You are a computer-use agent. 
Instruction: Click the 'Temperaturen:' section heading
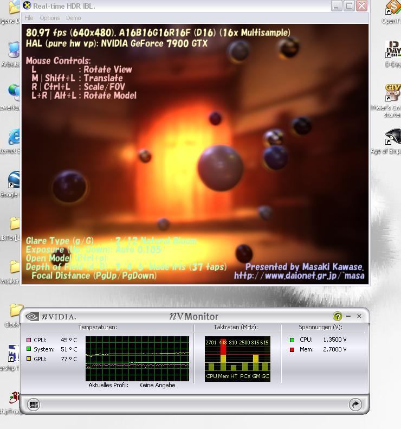(x=98, y=327)
